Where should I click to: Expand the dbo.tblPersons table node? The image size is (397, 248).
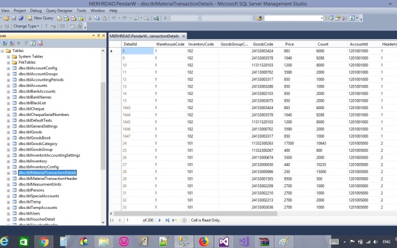(x=8, y=190)
